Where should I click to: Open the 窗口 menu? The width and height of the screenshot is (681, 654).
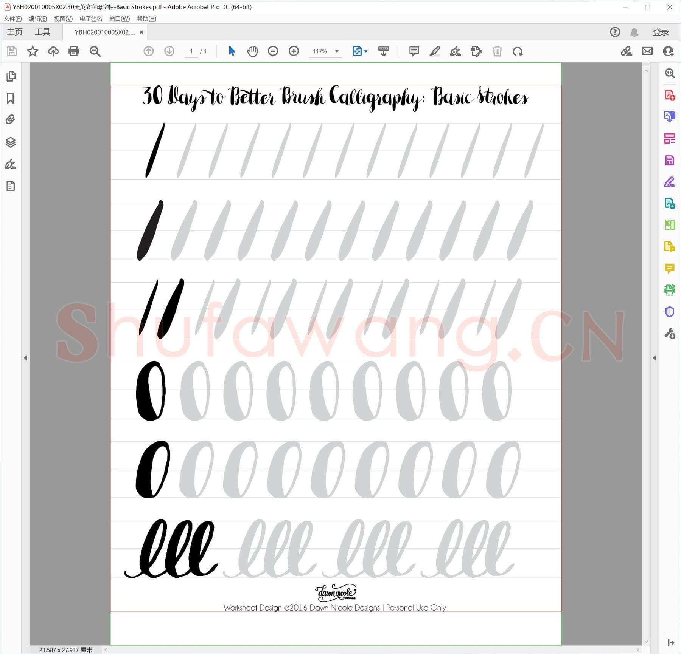[x=120, y=19]
